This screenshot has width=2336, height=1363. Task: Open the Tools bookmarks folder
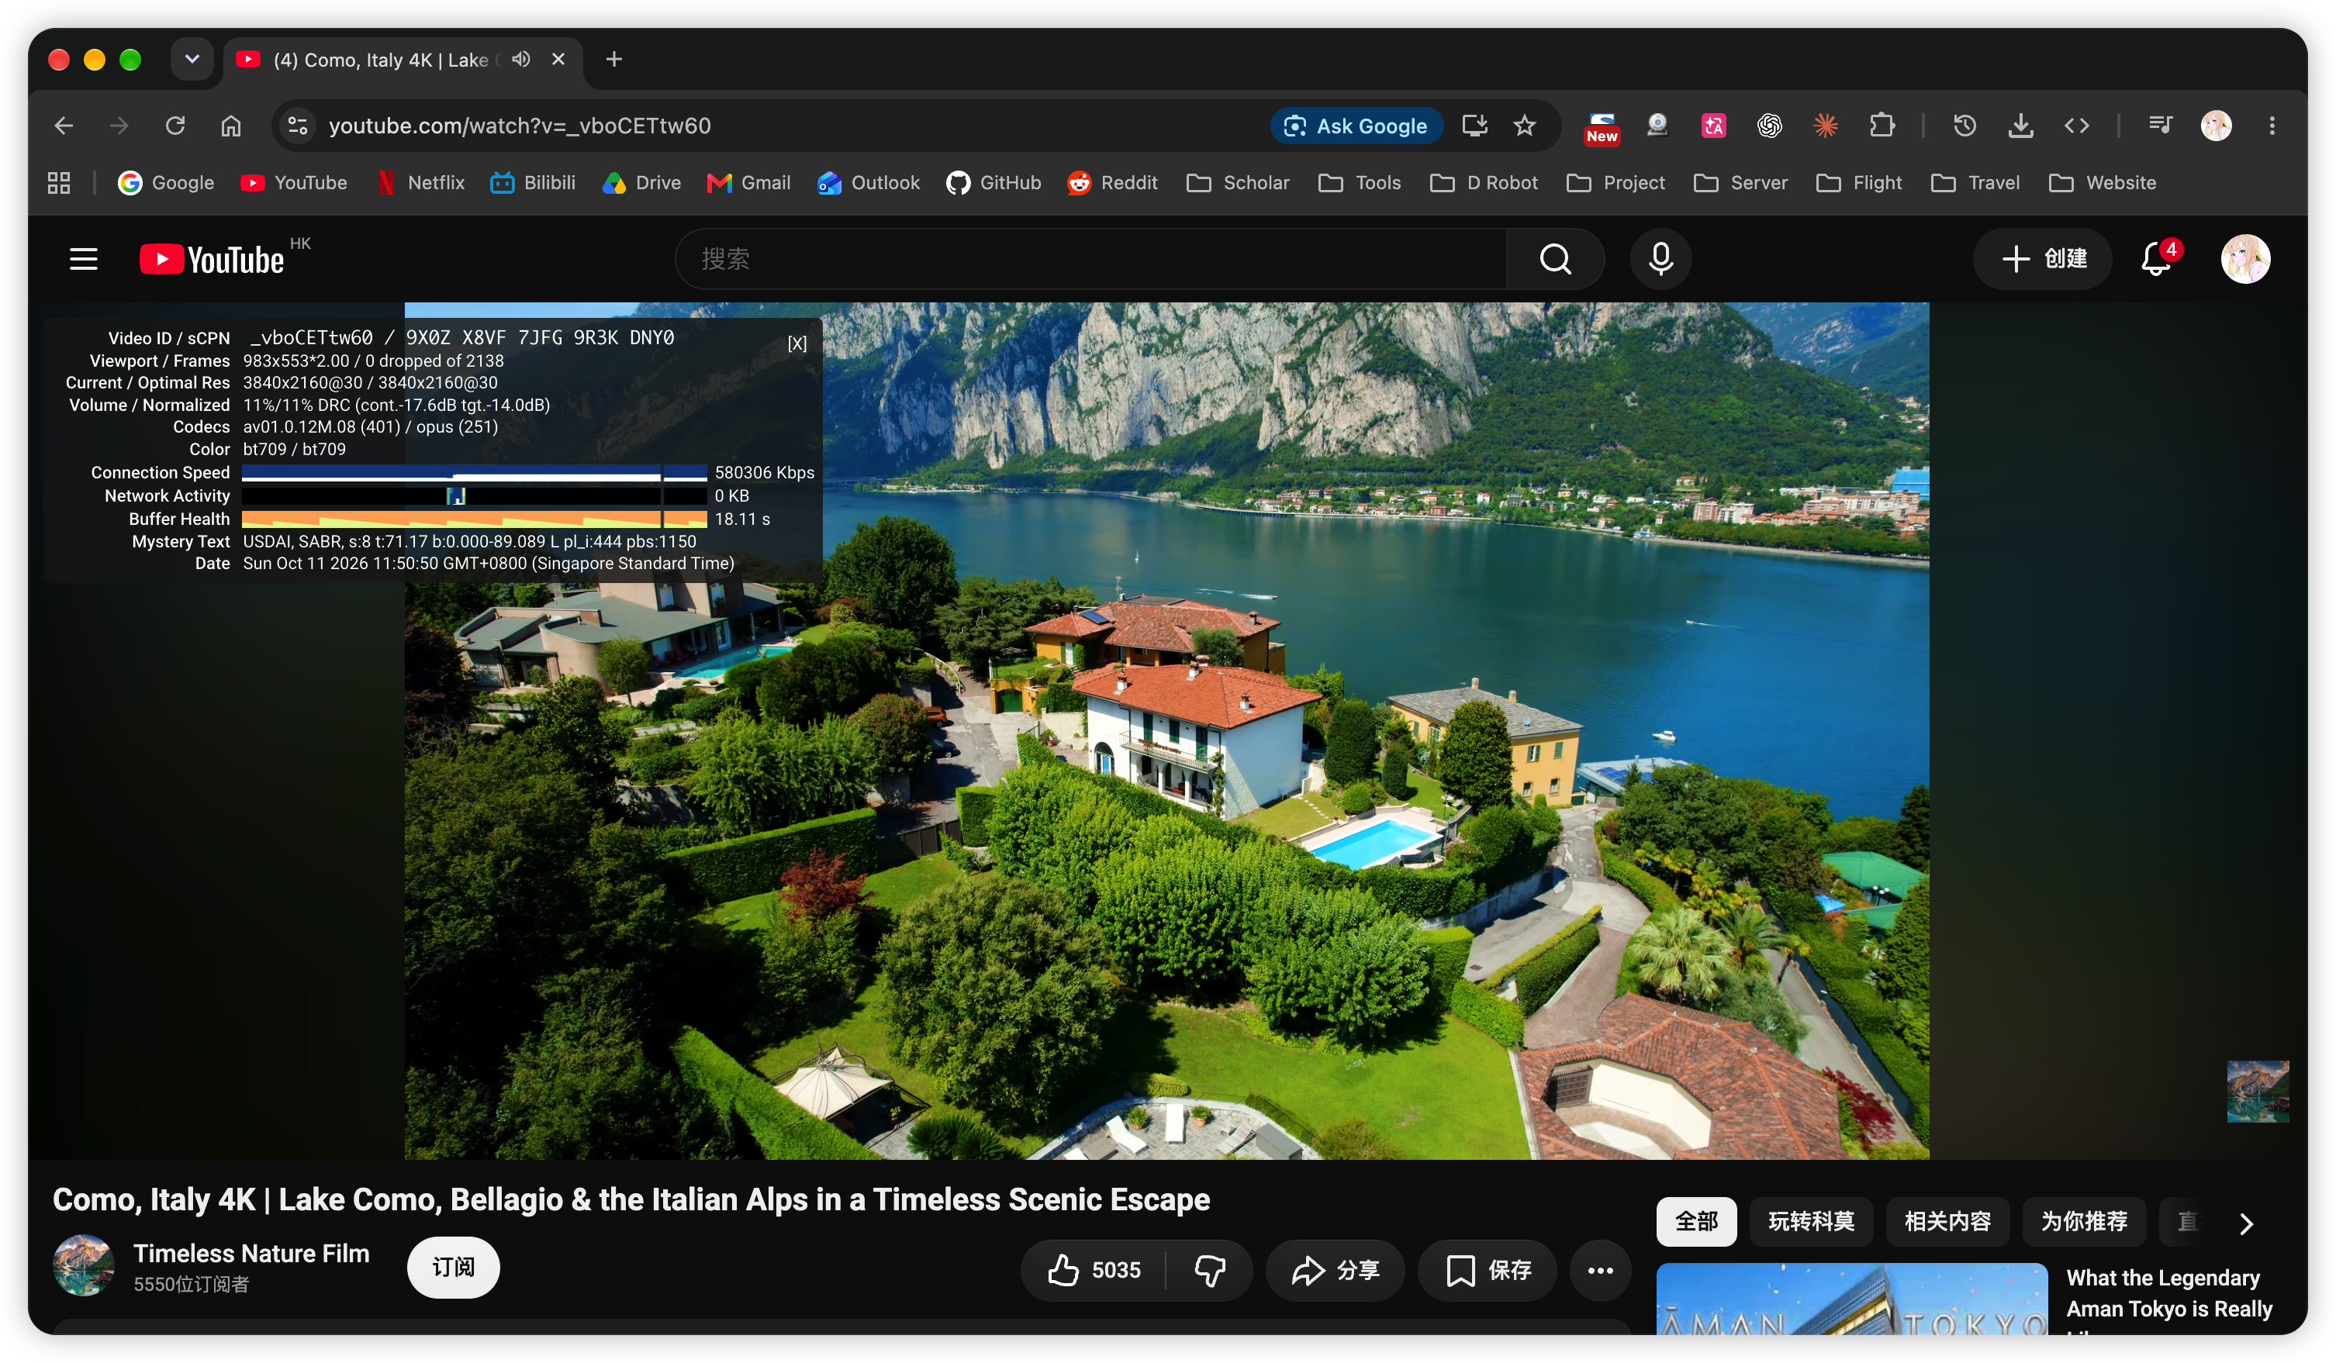pyautogui.click(x=1359, y=182)
